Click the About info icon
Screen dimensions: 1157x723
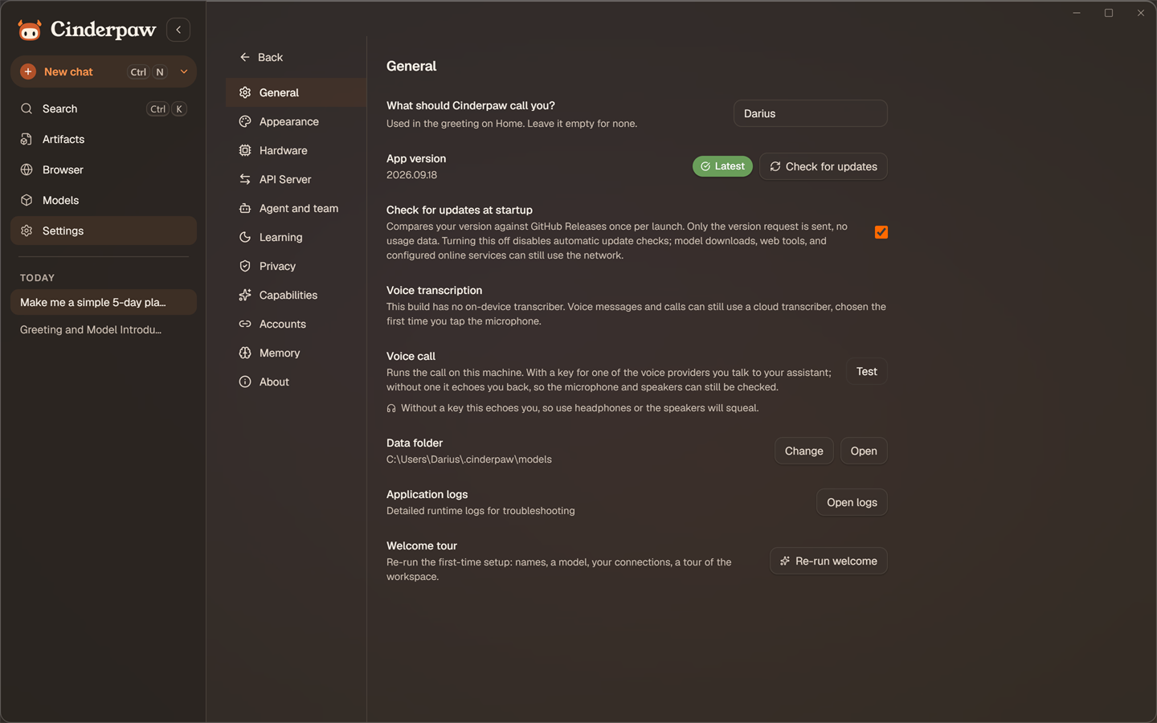[245, 382]
